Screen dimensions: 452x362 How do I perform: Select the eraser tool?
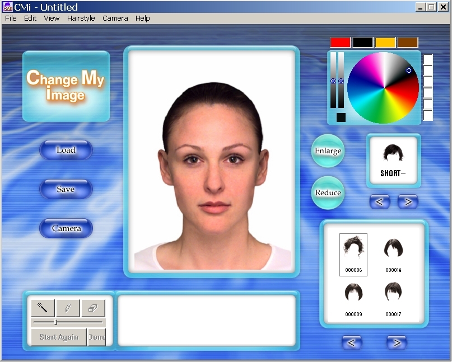pyautogui.click(x=93, y=308)
